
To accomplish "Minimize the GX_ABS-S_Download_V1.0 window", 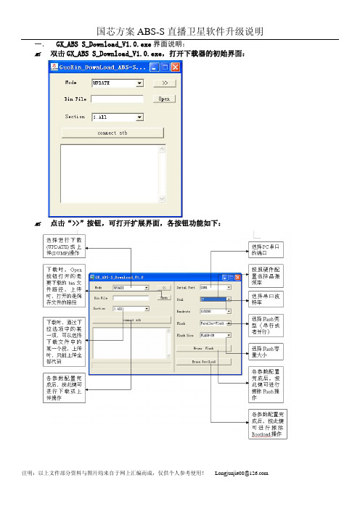I will pos(225,278).
